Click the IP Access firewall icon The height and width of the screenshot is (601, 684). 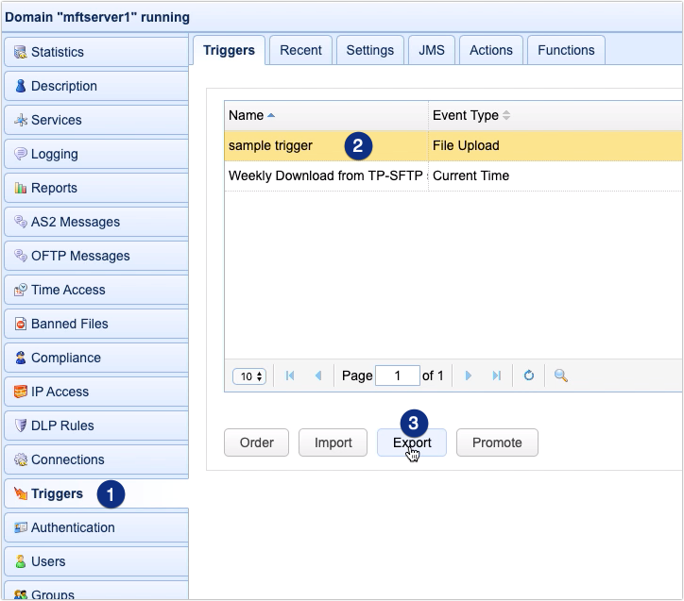coord(20,392)
